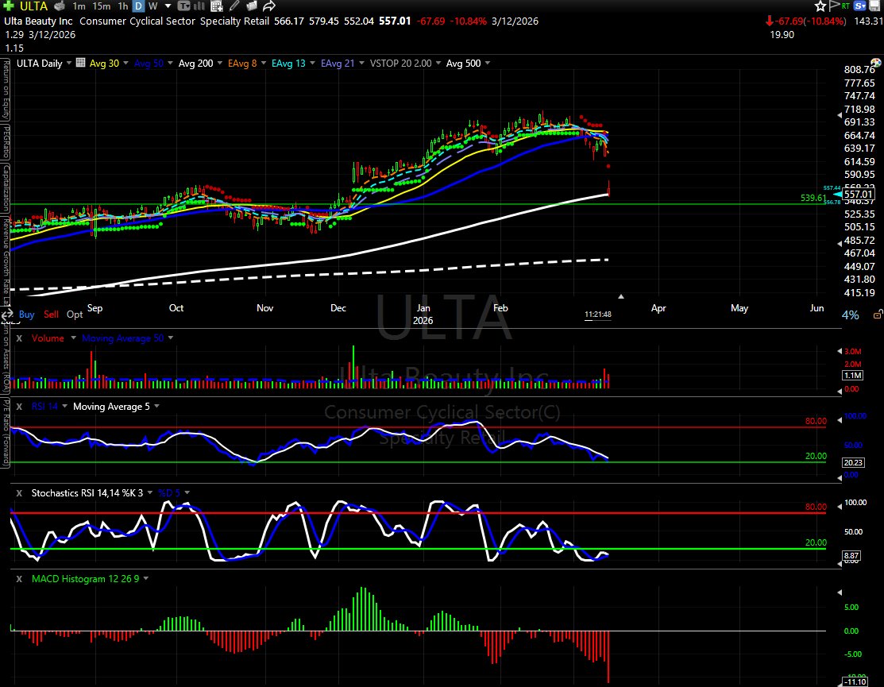The width and height of the screenshot is (884, 687).
Task: Click the 11:21:48 time marker
Action: tap(597, 315)
